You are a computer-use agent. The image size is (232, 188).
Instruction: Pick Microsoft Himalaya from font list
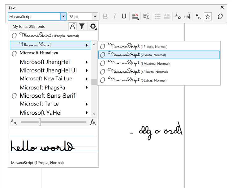[39, 53]
